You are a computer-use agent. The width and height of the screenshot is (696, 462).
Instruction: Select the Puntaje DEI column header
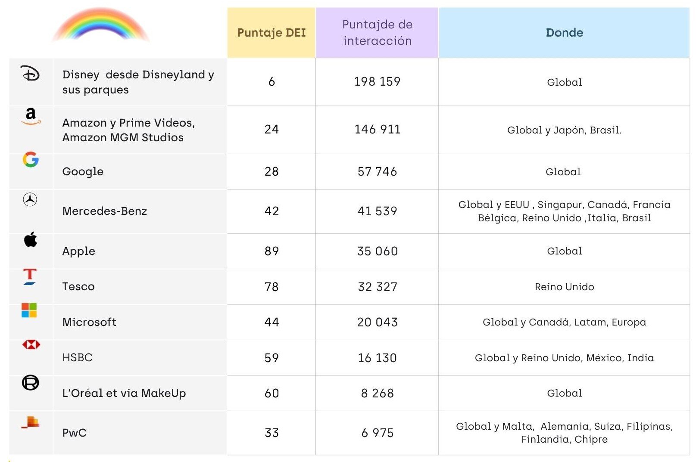(272, 33)
